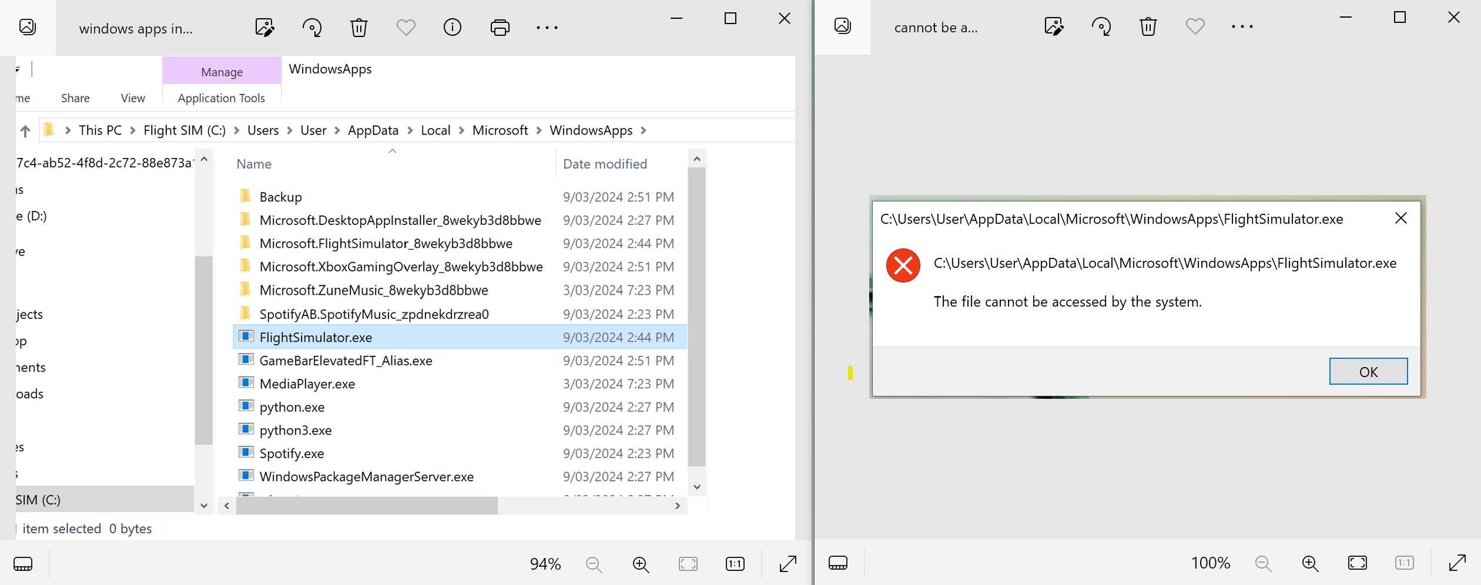The image size is (1481, 585).
Task: Open See more menu in 'windows apps in...' window
Action: coord(547,28)
